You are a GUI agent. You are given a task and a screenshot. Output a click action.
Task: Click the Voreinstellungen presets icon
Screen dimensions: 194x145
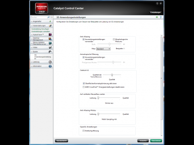click(50, 26)
